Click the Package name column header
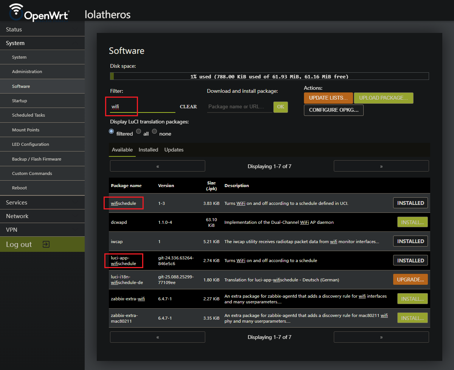Viewport: 454px width, 370px height. pyautogui.click(x=126, y=186)
